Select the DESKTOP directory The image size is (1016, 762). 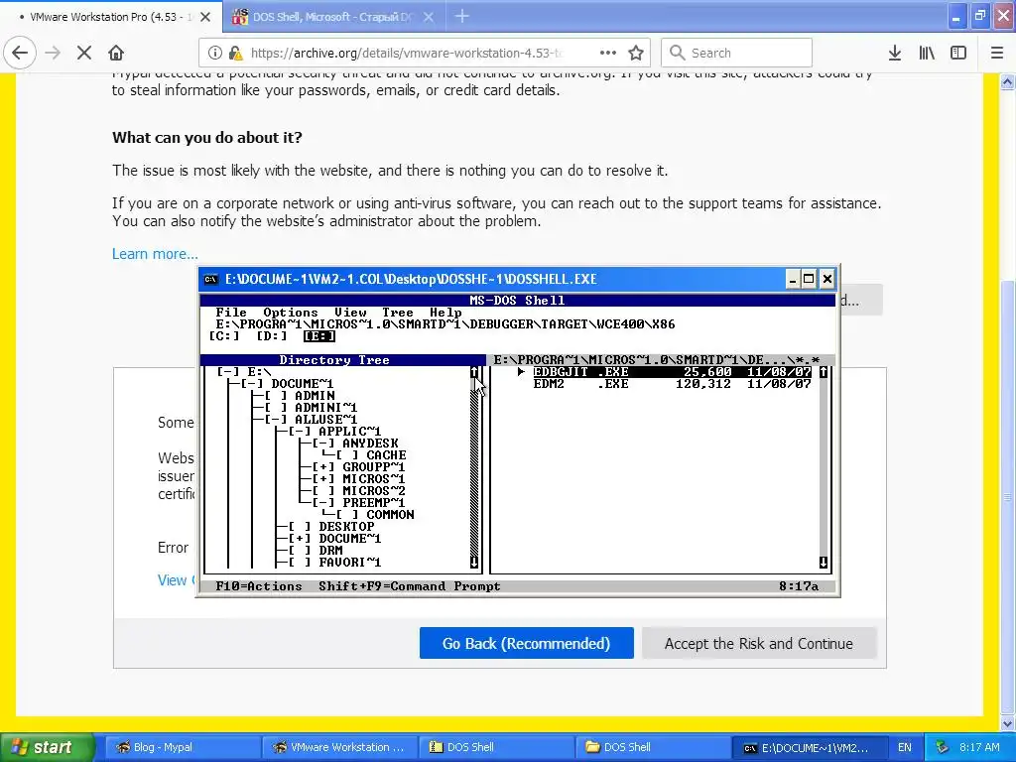tap(346, 527)
